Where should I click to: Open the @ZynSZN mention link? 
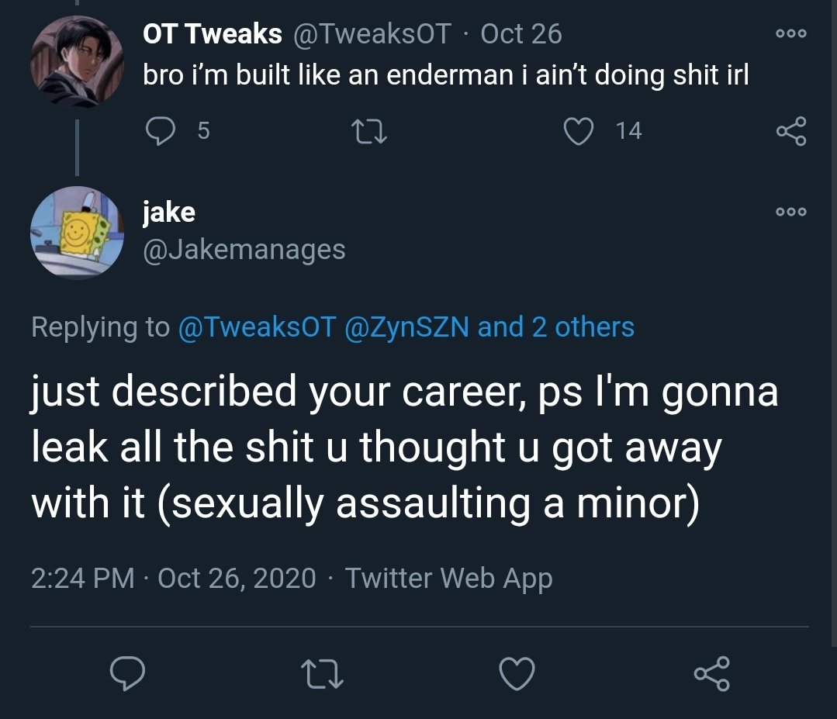(x=406, y=327)
